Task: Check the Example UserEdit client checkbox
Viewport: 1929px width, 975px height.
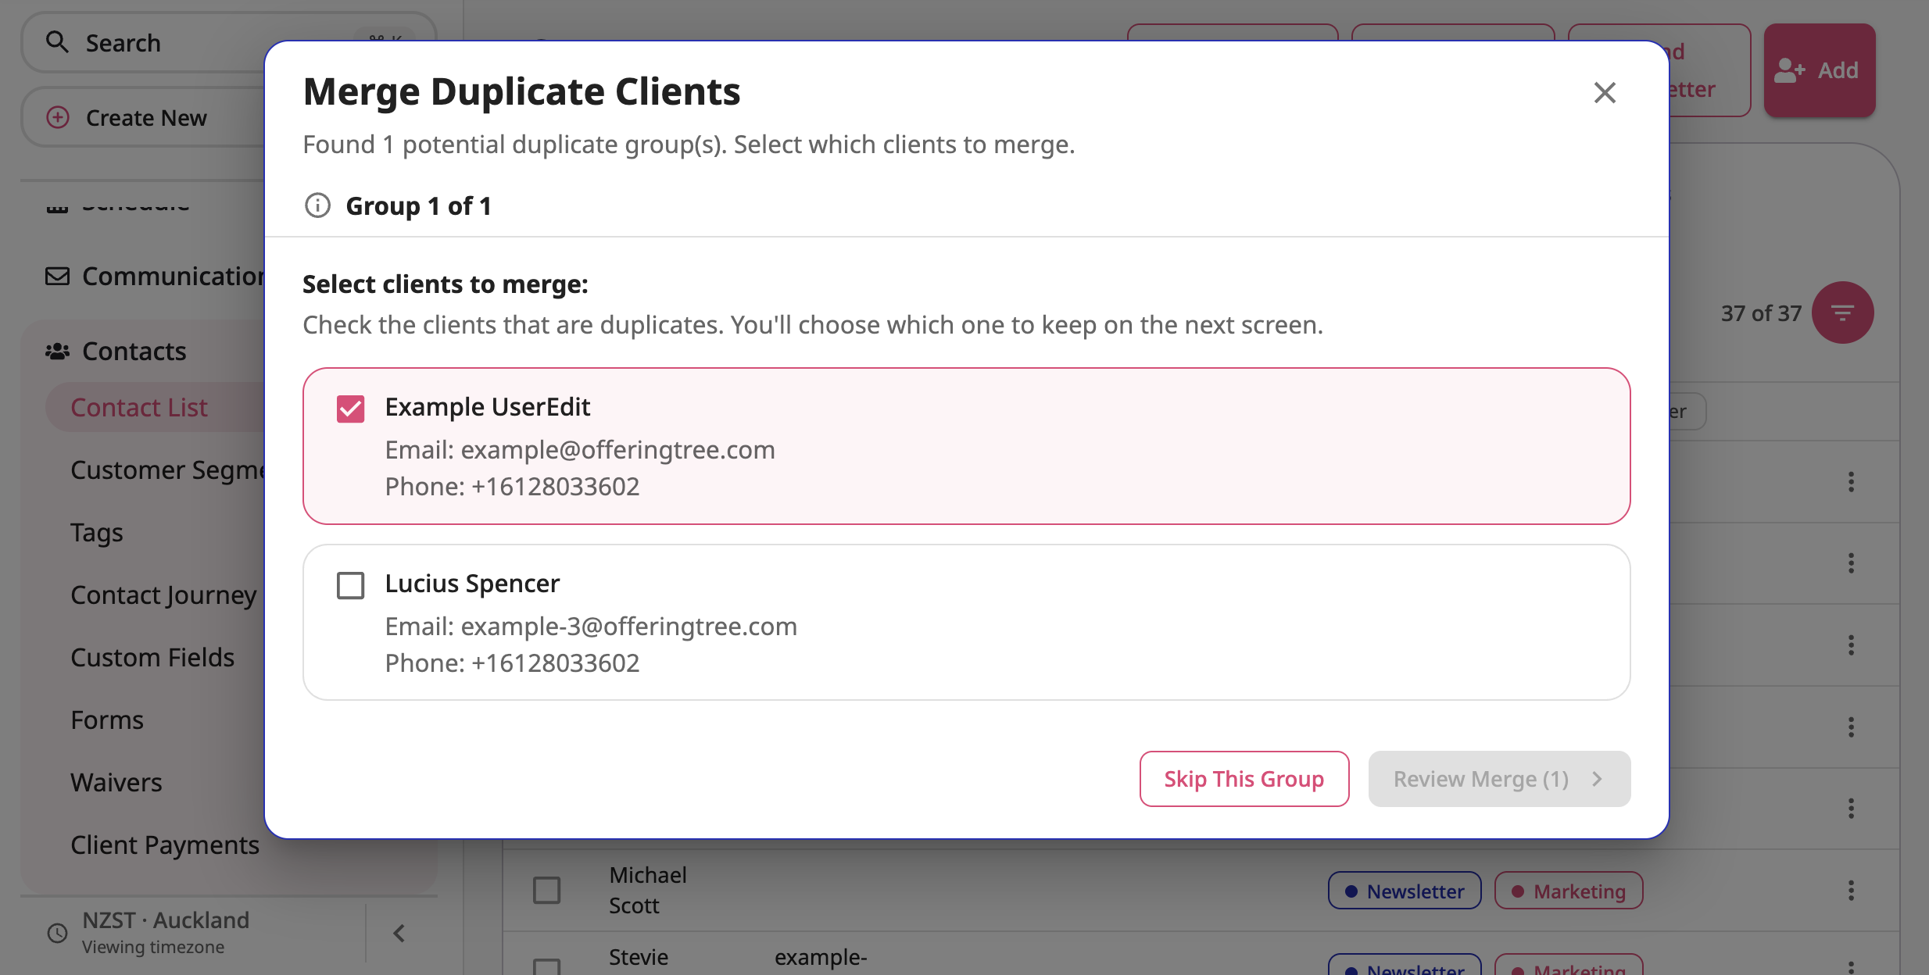Action: [x=350, y=409]
